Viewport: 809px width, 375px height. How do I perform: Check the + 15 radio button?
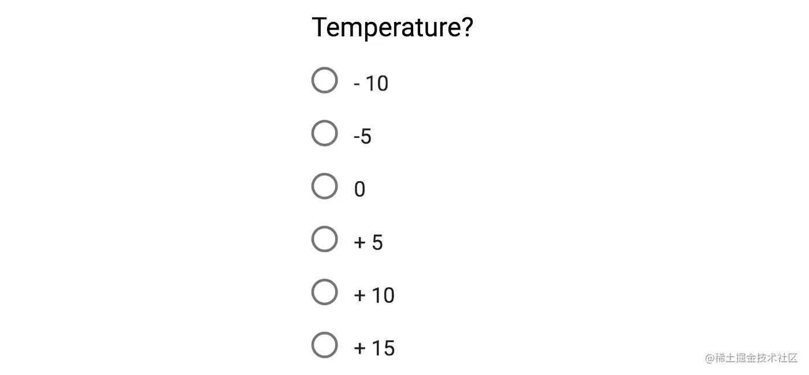(x=325, y=346)
